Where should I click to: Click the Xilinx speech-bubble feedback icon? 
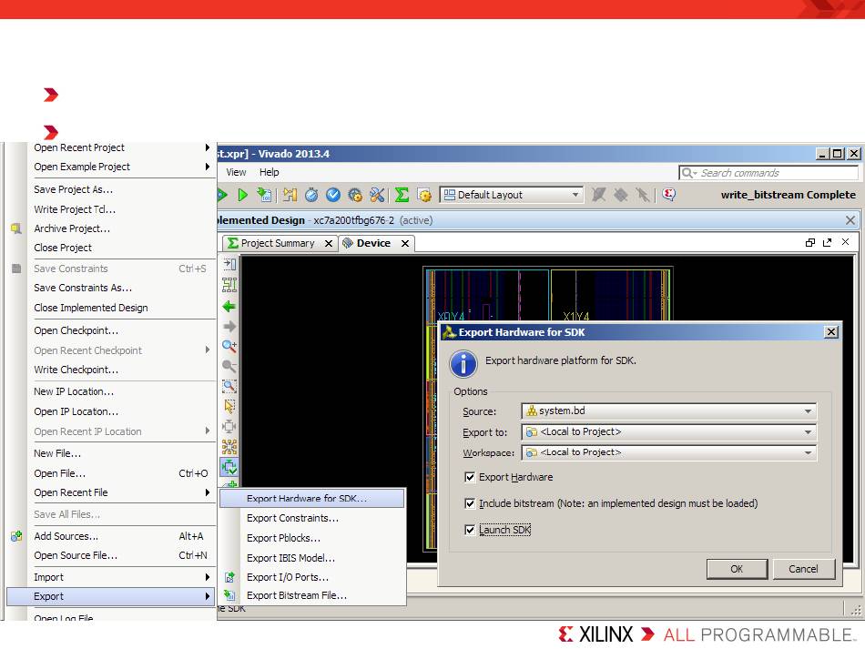click(668, 194)
